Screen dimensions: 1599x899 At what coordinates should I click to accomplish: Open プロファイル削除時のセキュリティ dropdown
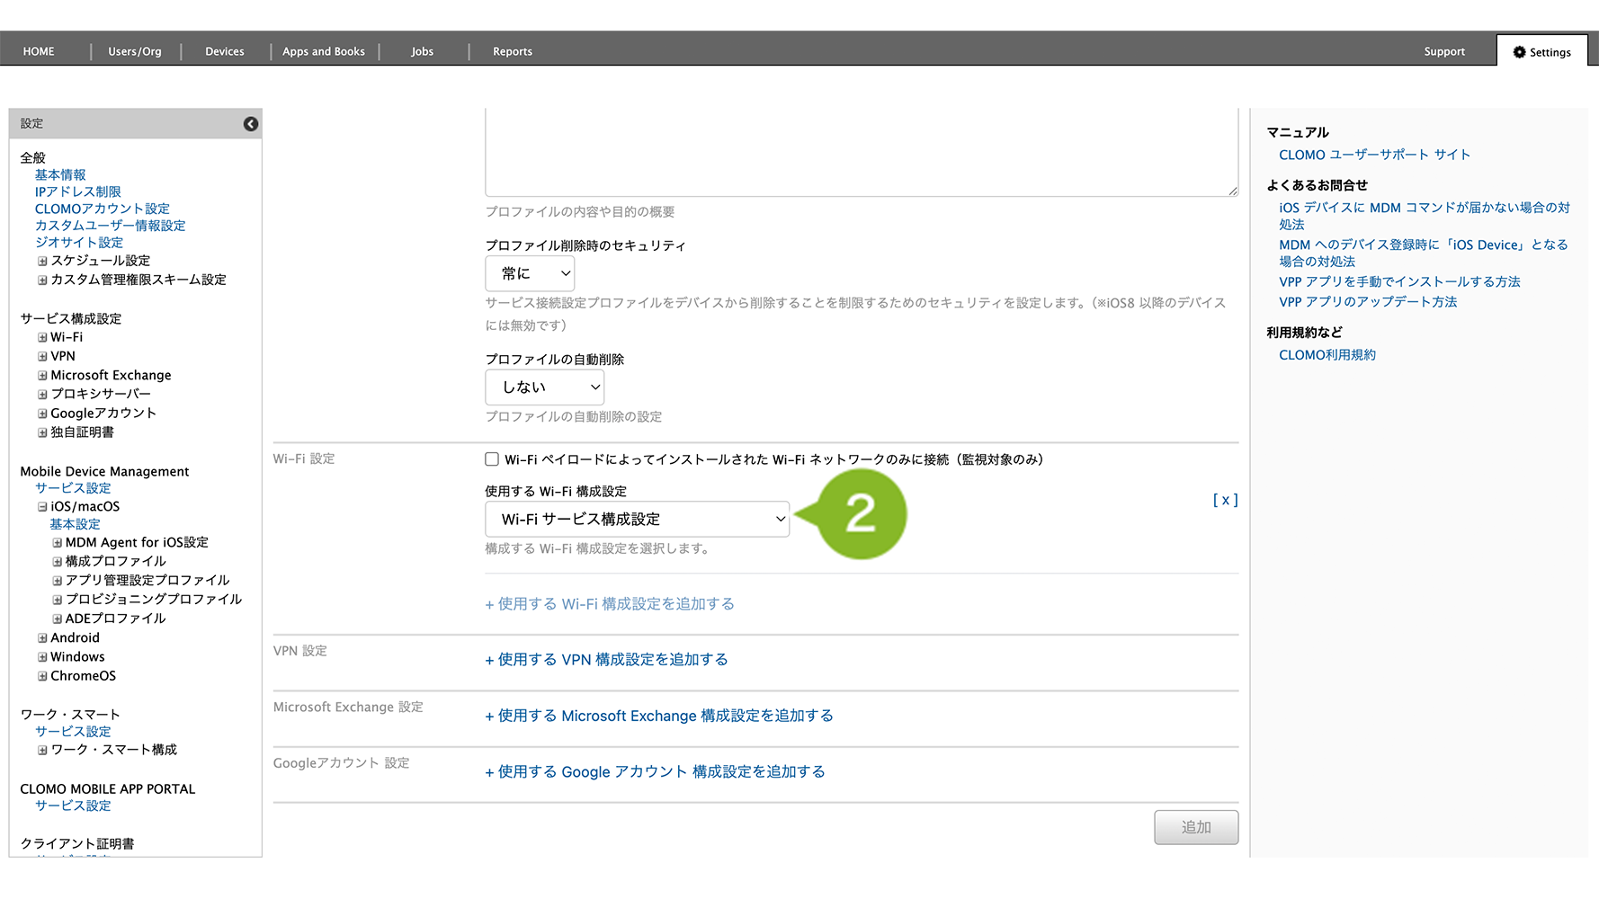tap(530, 273)
